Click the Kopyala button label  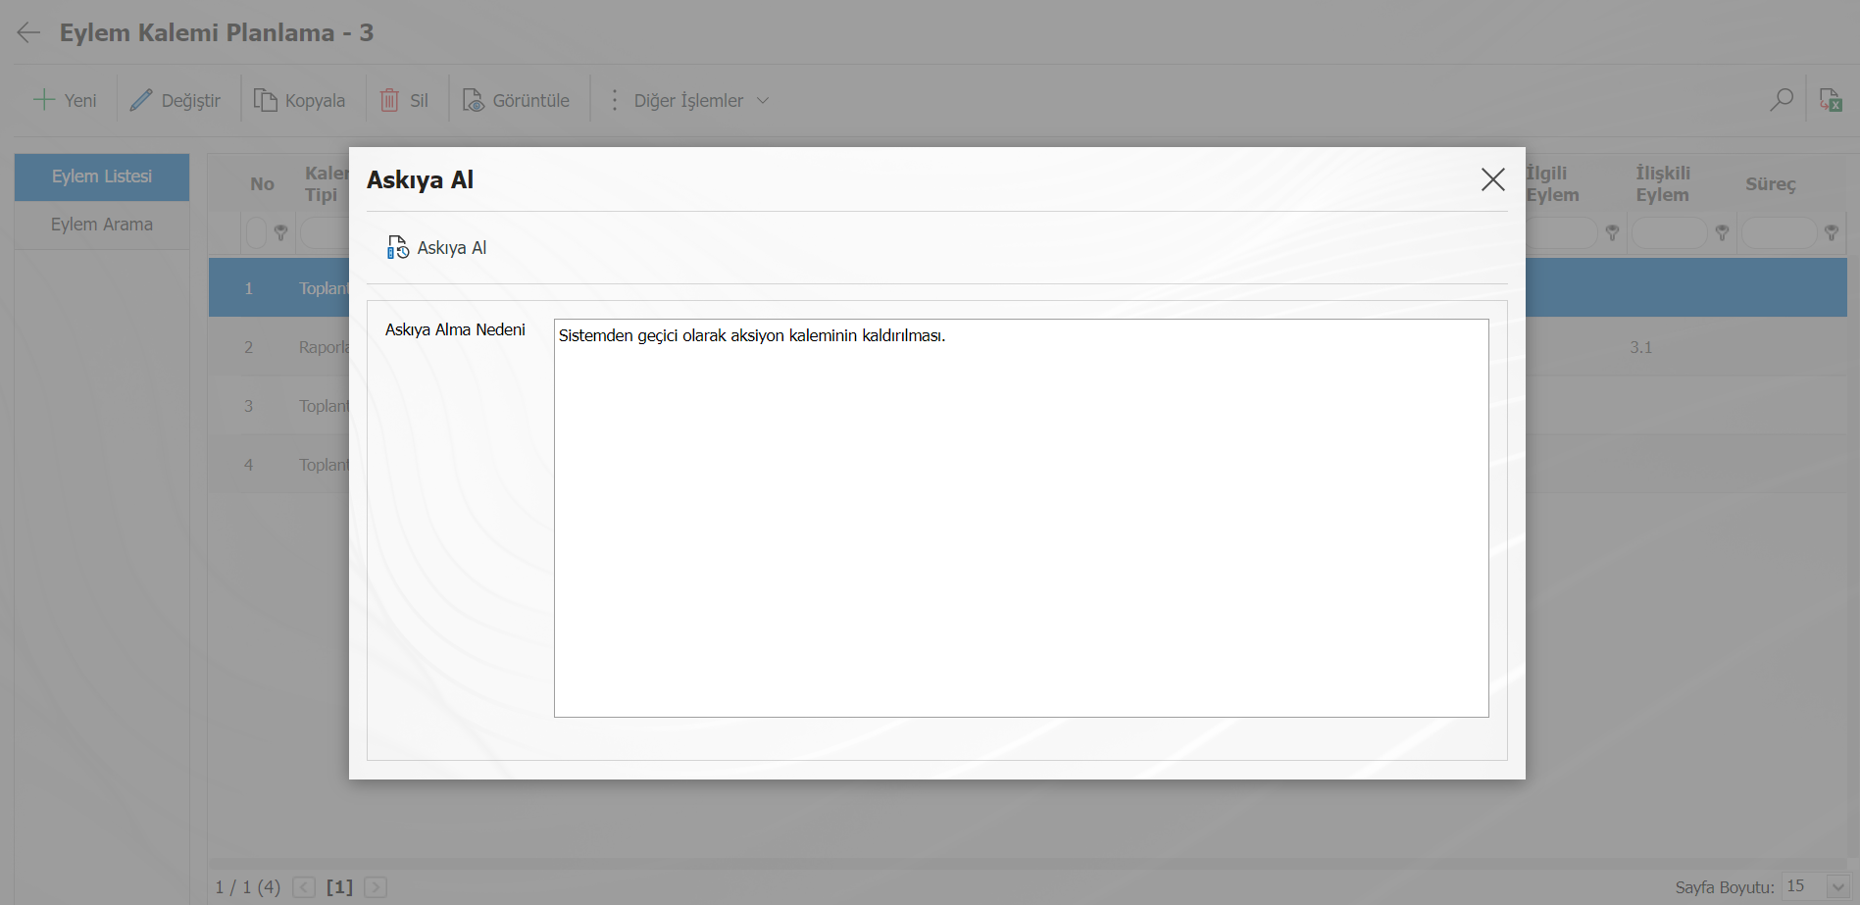point(315,100)
